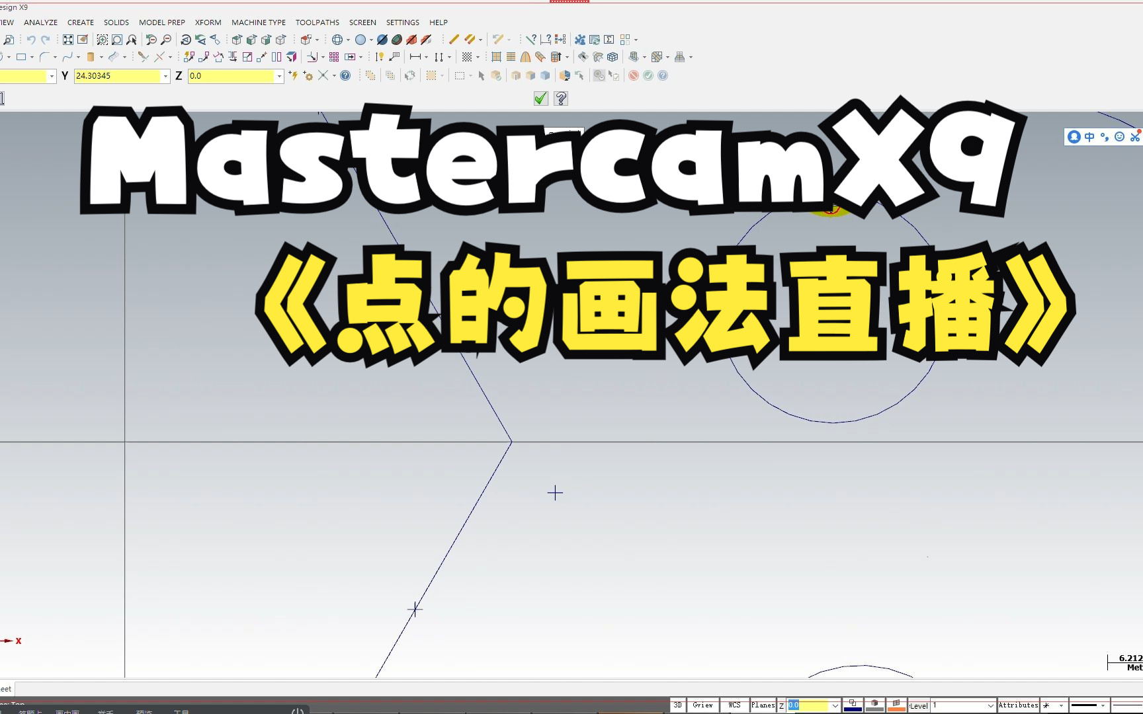Click the Dynamic rotation icon

pos(186,40)
